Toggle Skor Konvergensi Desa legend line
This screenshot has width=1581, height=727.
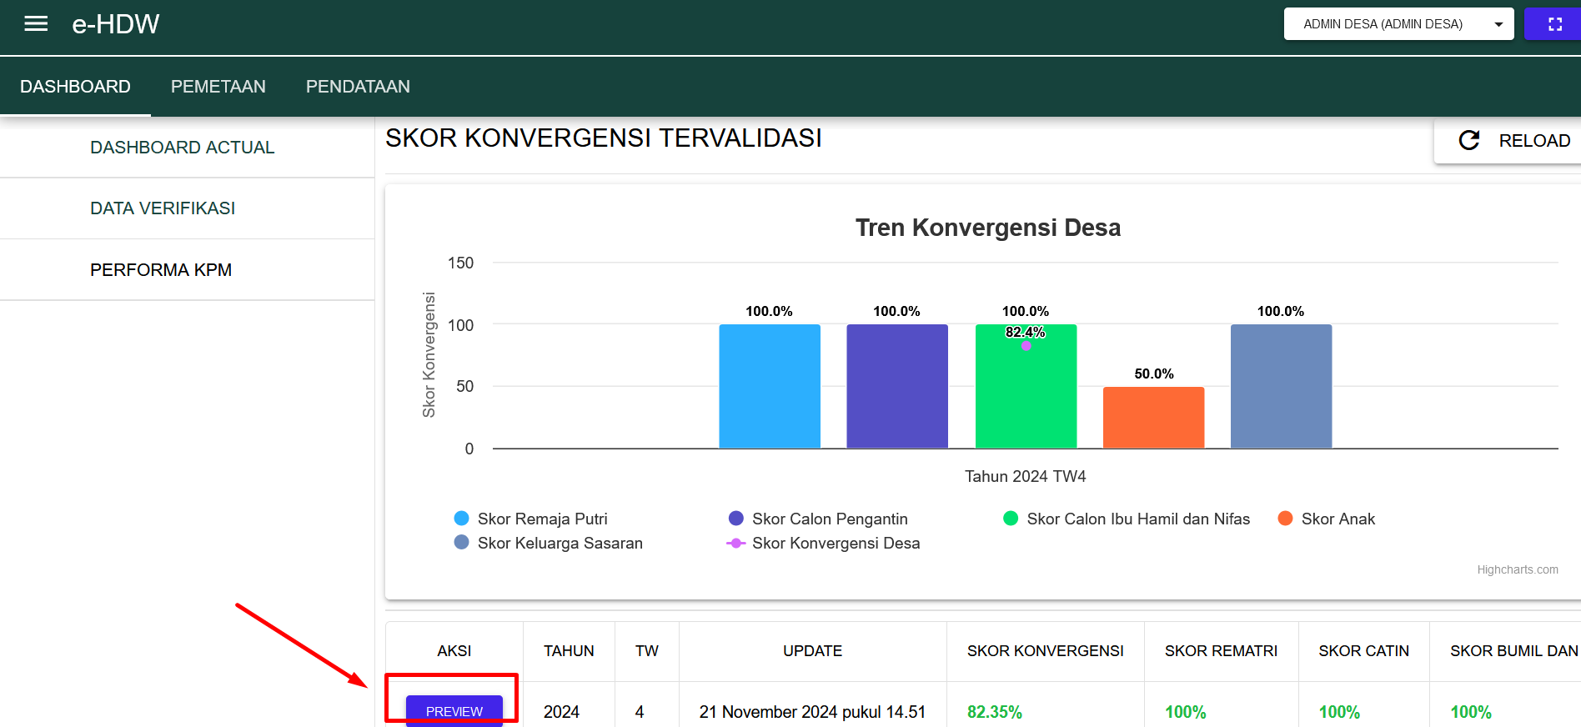tap(824, 543)
